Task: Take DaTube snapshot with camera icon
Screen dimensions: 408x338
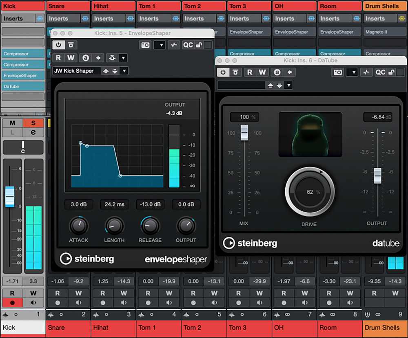Action: pyautogui.click(x=338, y=72)
